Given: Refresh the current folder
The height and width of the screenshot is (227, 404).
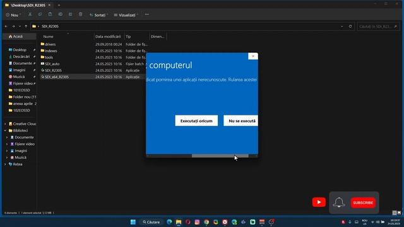Looking at the screenshot, I should (350, 26).
